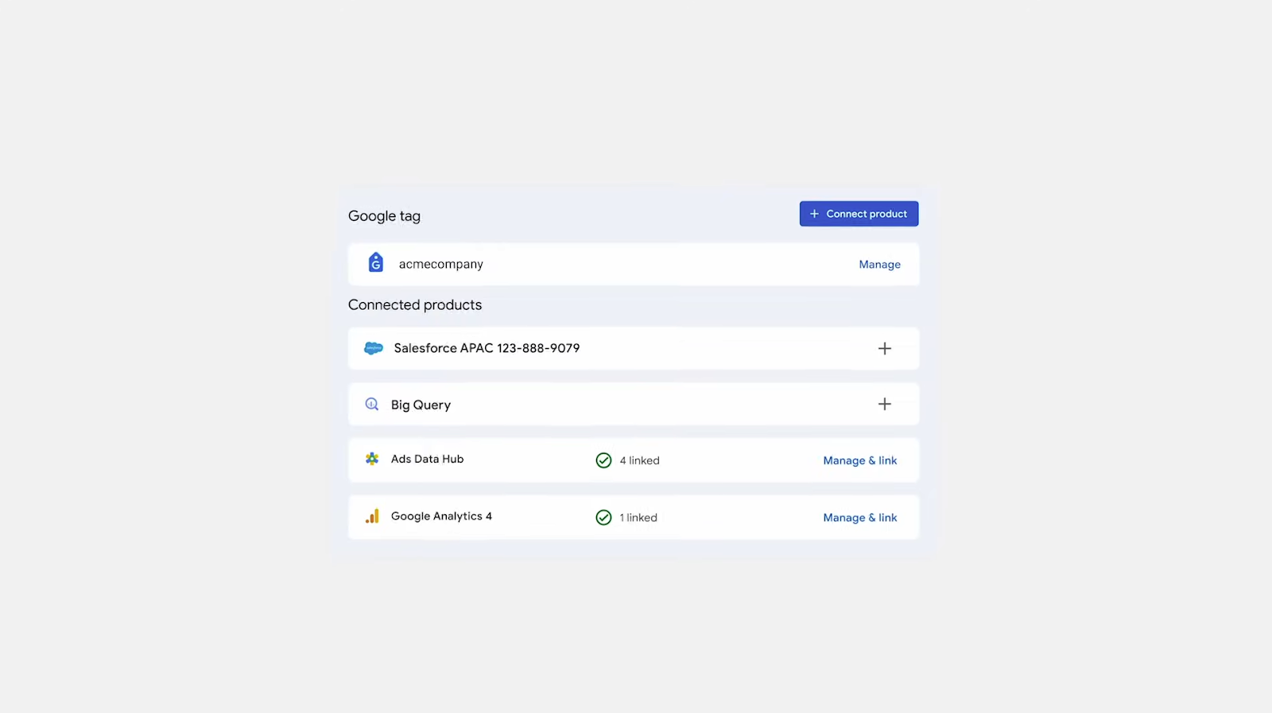The width and height of the screenshot is (1272, 713).
Task: Click the Connect product button
Action: pyautogui.click(x=859, y=214)
